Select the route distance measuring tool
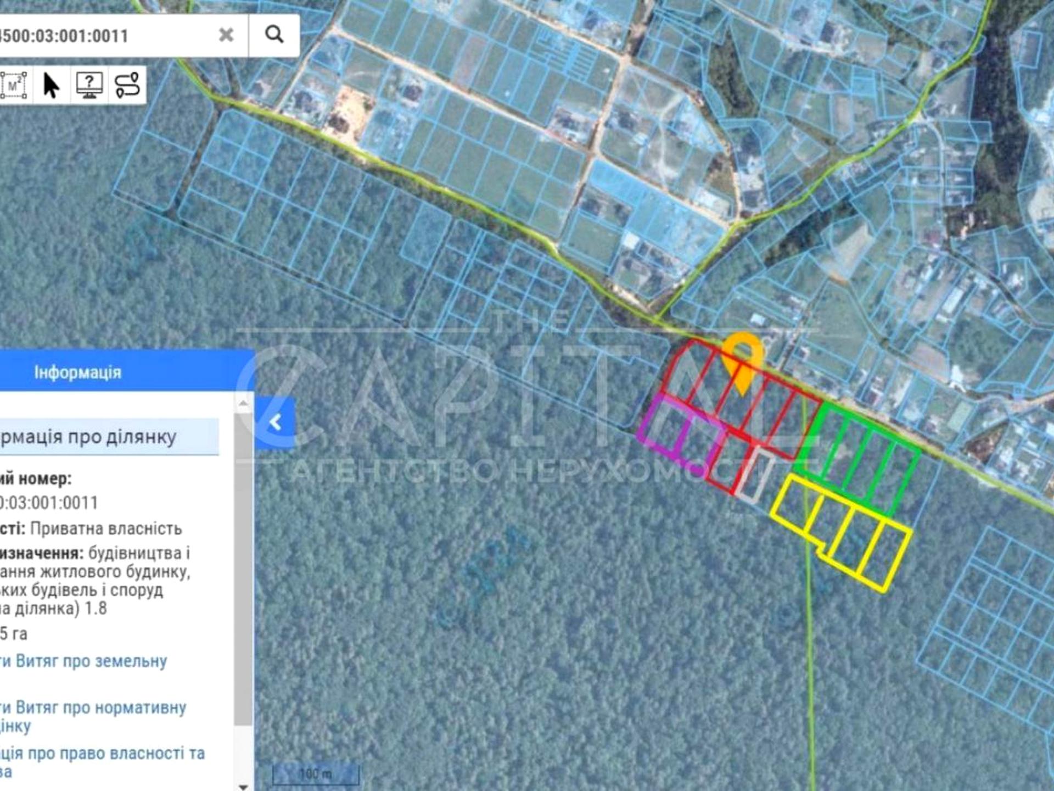The image size is (1054, 791). tap(127, 85)
